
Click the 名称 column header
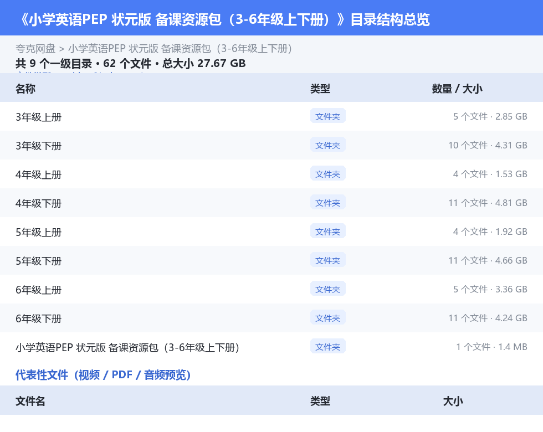[25, 89]
